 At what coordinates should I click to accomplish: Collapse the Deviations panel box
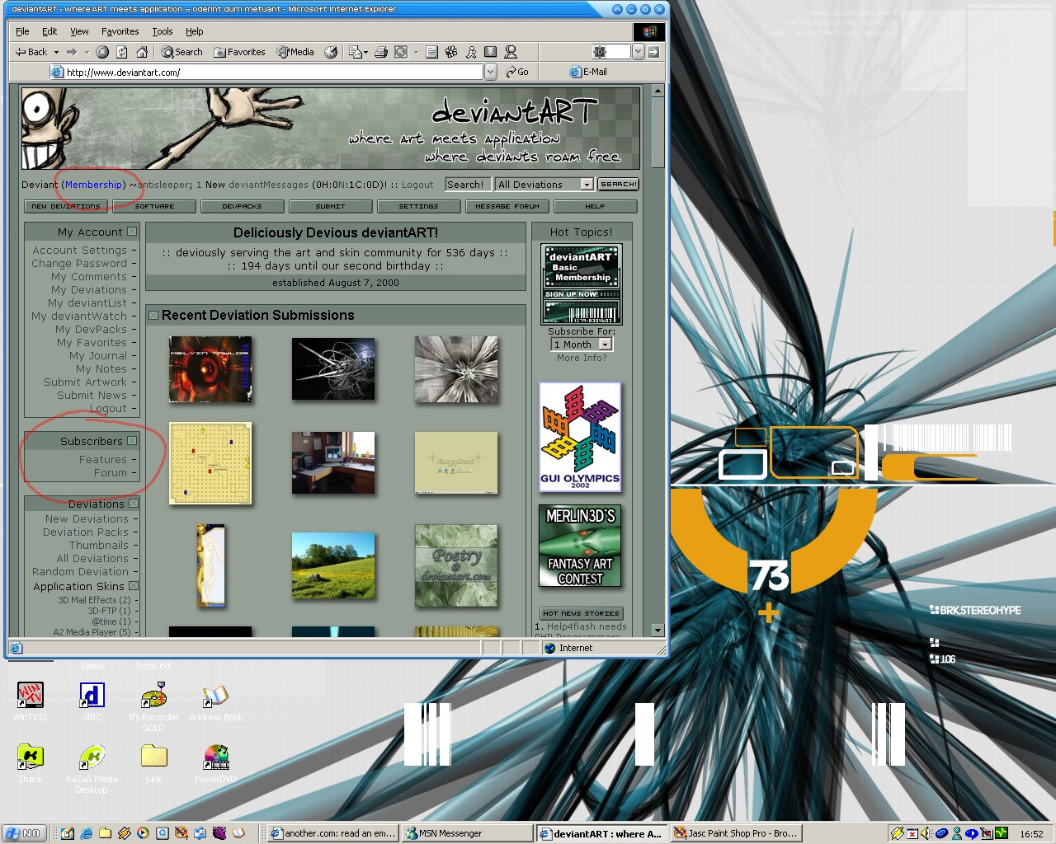click(134, 504)
